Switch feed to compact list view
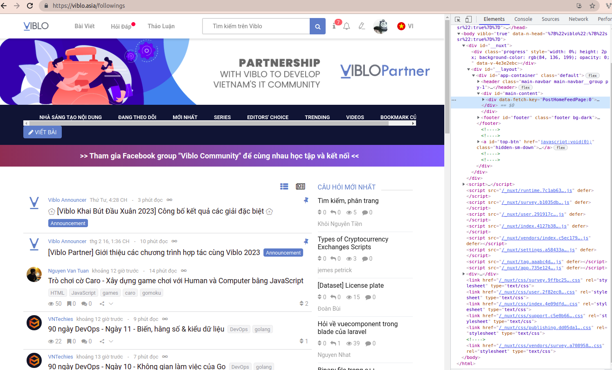The image size is (612, 370). [x=284, y=187]
